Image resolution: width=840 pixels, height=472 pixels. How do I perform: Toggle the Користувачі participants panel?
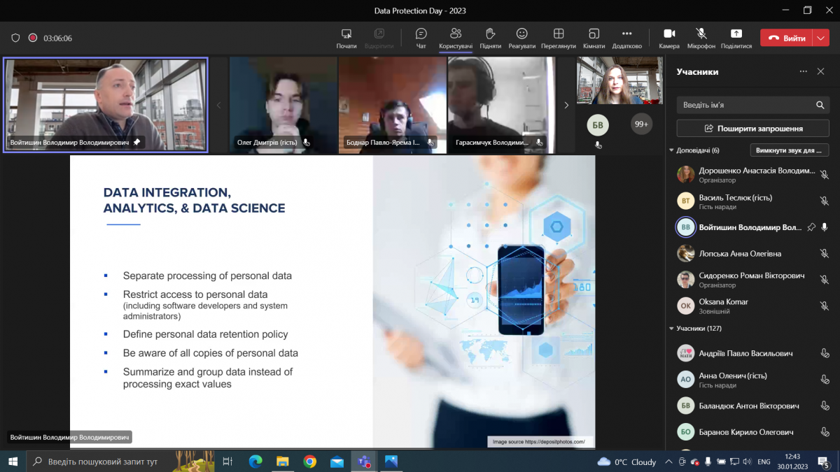click(x=456, y=38)
